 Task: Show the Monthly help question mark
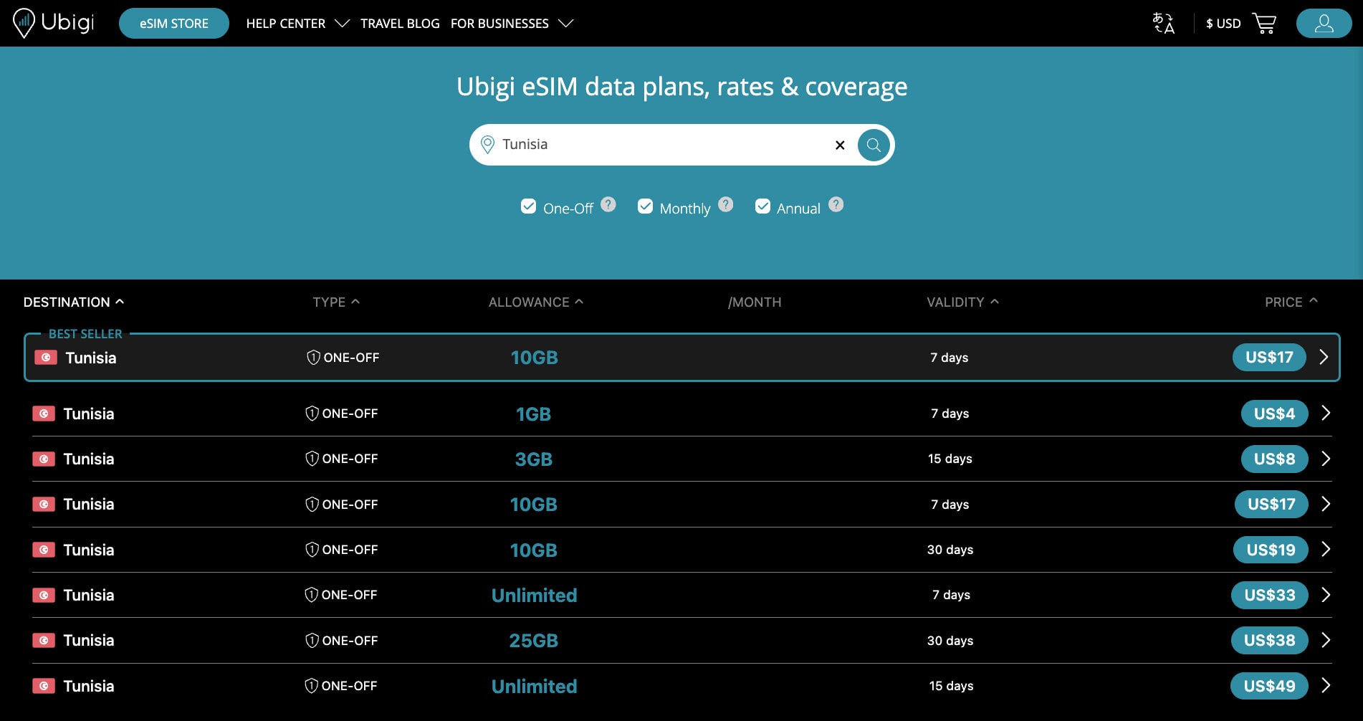point(726,204)
